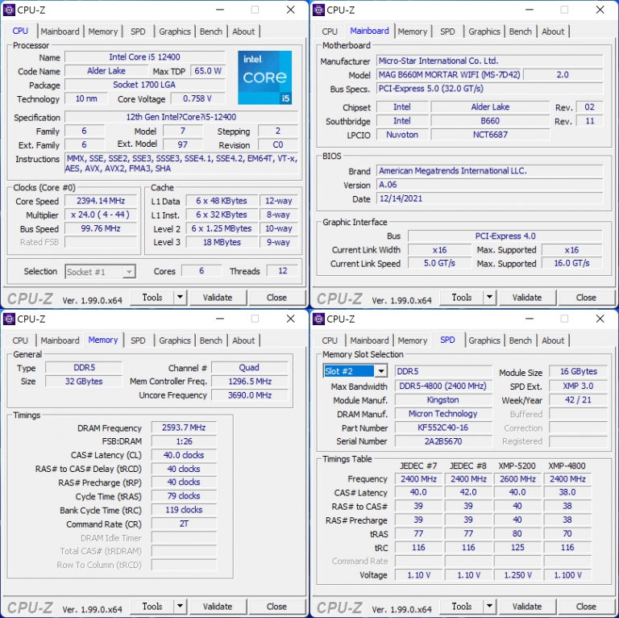Click BIOS version value 'A.06'

pos(489,185)
